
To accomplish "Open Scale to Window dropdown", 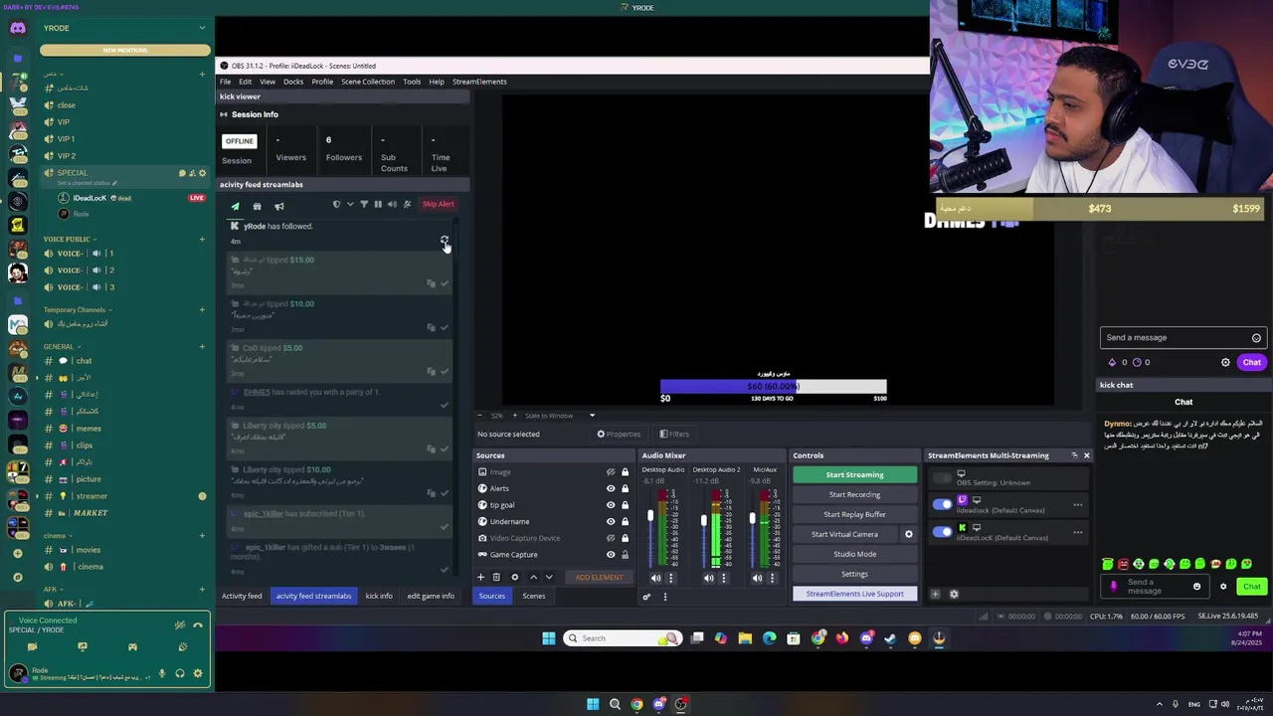I will pos(559,416).
